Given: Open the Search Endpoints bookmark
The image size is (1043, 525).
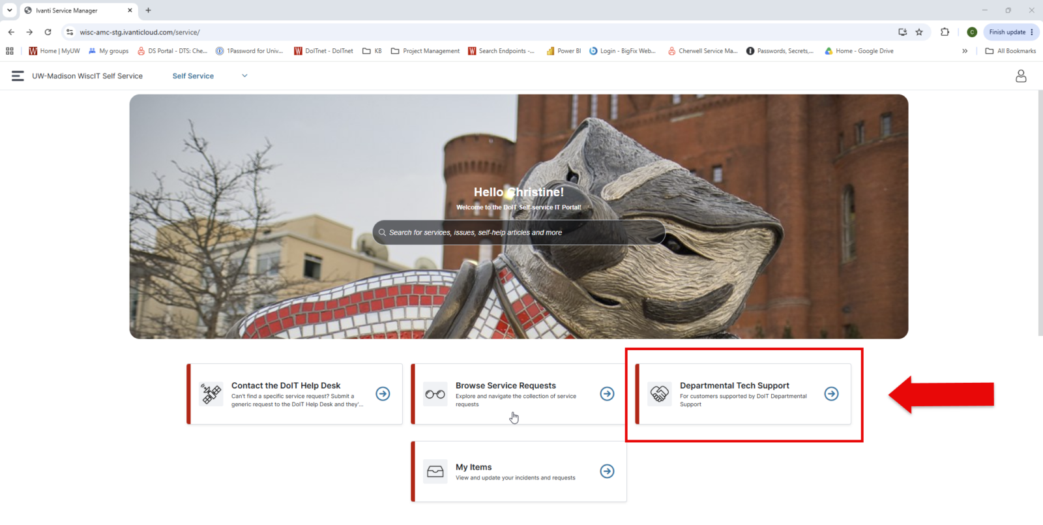Looking at the screenshot, I should point(501,51).
